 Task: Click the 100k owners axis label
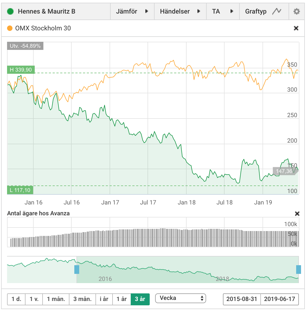pos(291,224)
